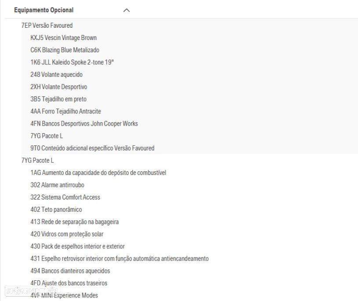Click 4AA Forro Tejadilho Antracite
The image size is (358, 301).
(66, 112)
